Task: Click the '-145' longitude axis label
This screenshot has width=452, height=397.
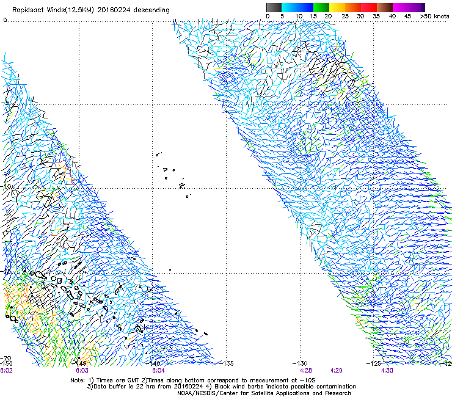Action: pyautogui.click(x=79, y=363)
